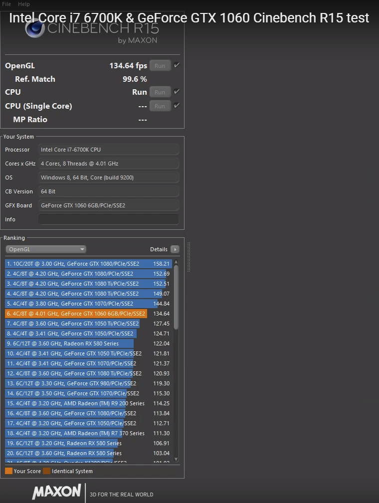Click ranking scrollbar up arrow
The height and width of the screenshot is (503, 379).
click(x=176, y=262)
